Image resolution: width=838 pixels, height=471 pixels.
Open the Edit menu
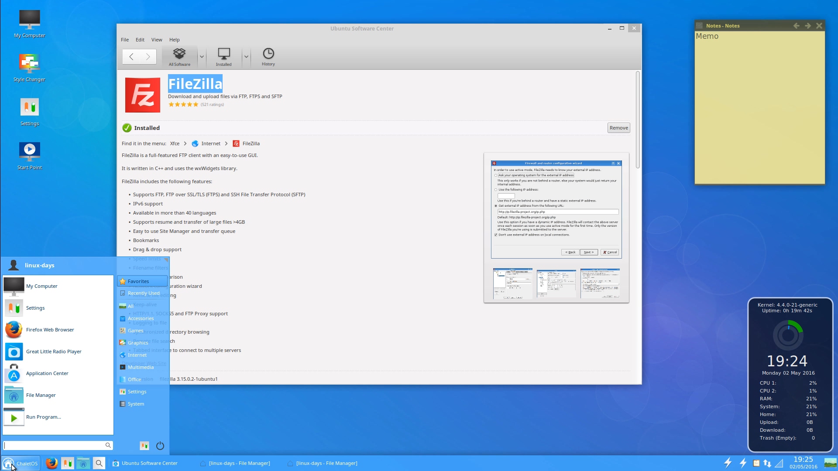tap(140, 40)
